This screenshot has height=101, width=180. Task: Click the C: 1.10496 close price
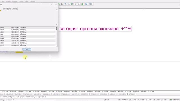tap(157, 100)
